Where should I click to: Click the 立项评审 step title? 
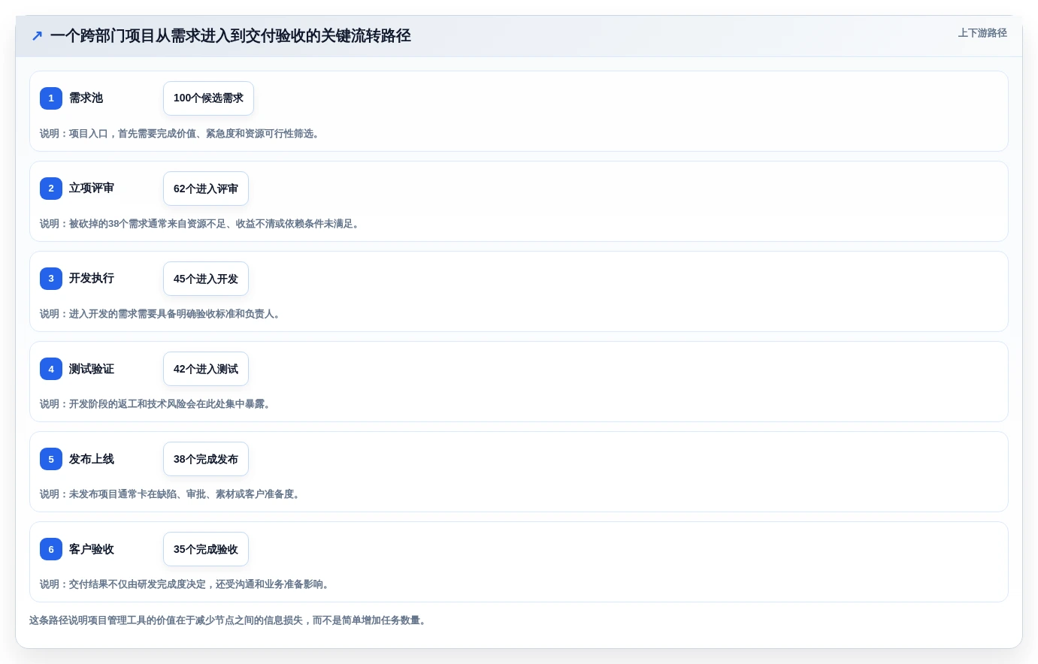tap(92, 188)
